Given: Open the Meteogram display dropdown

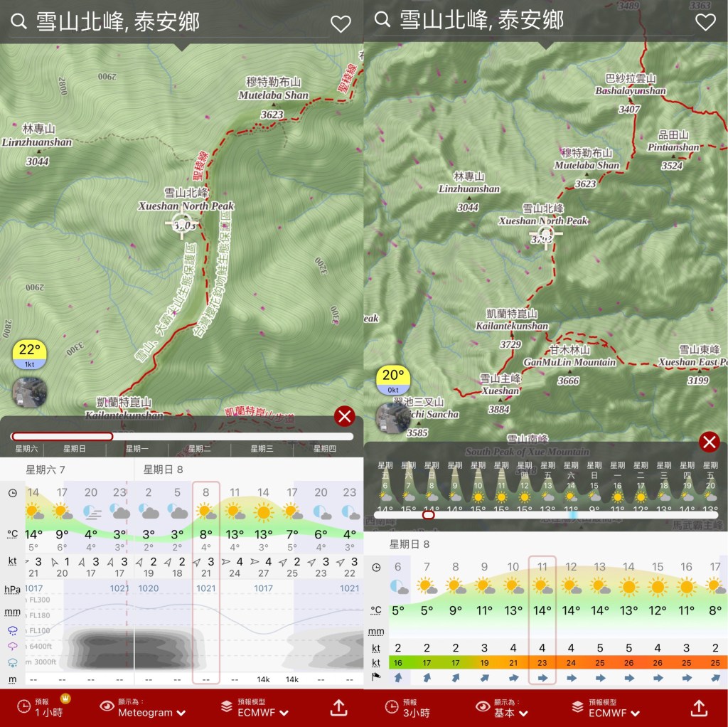Looking at the screenshot, I should tap(151, 712).
